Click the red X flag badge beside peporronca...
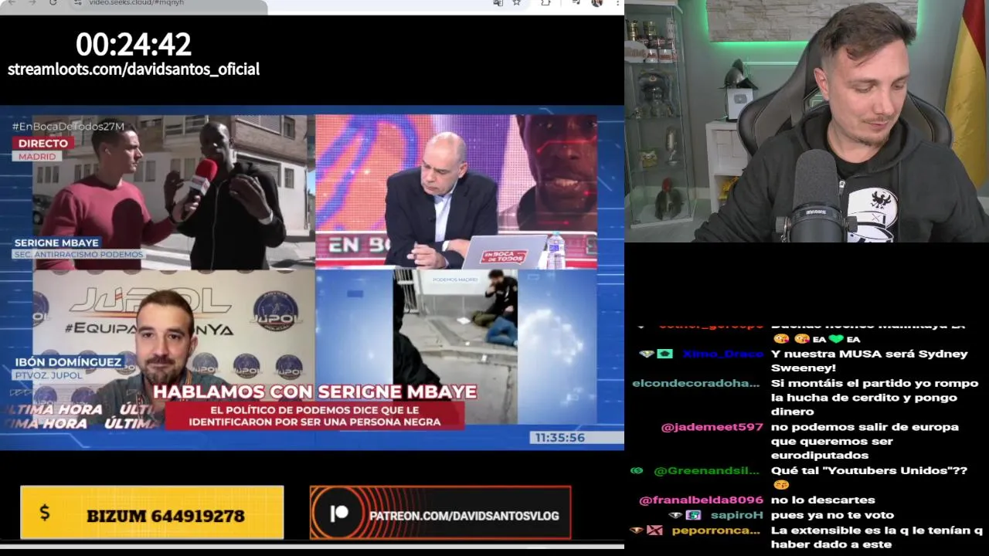 coord(654,531)
